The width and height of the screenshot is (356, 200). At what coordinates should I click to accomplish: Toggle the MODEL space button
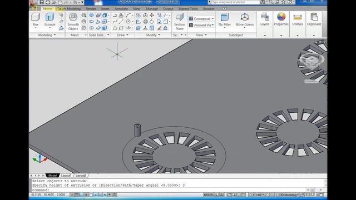[x=209, y=195]
